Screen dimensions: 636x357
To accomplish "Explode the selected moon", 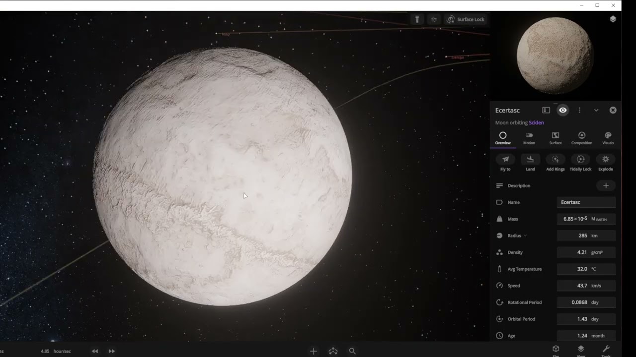I will [605, 163].
